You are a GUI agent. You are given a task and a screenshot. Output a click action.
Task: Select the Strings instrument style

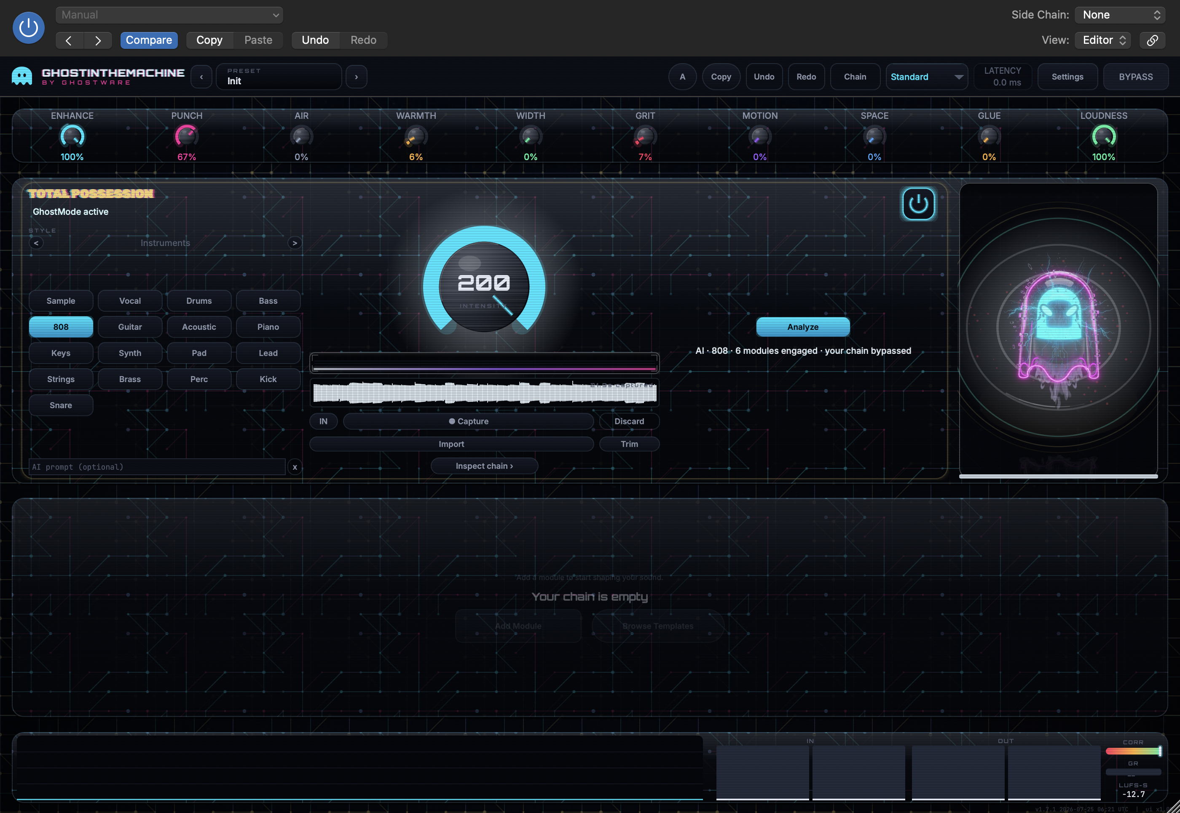pos(61,380)
